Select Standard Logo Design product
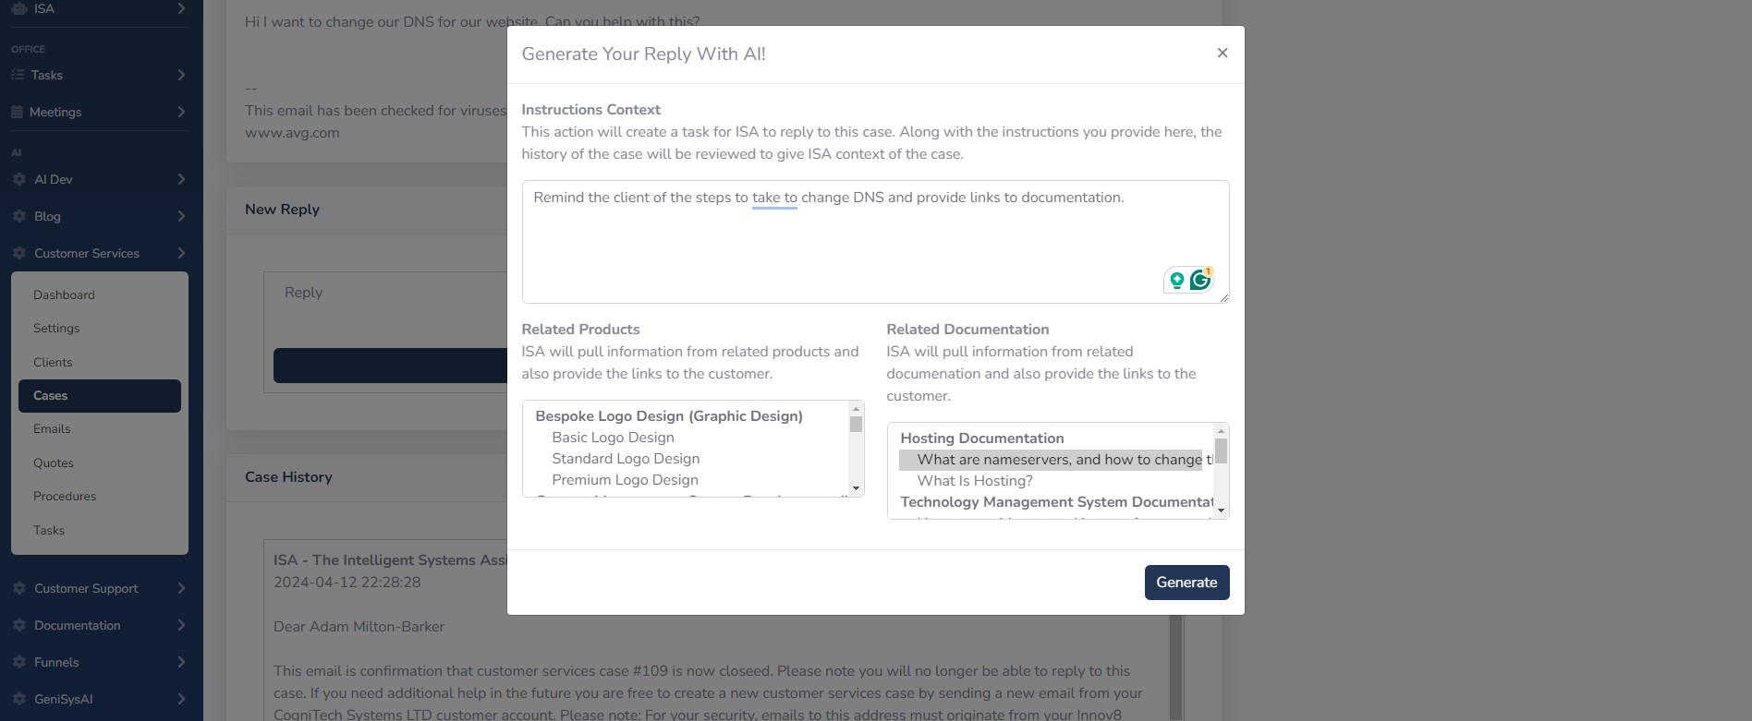 626,459
